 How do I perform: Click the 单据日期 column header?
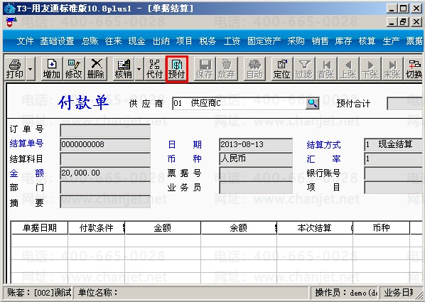(40, 227)
